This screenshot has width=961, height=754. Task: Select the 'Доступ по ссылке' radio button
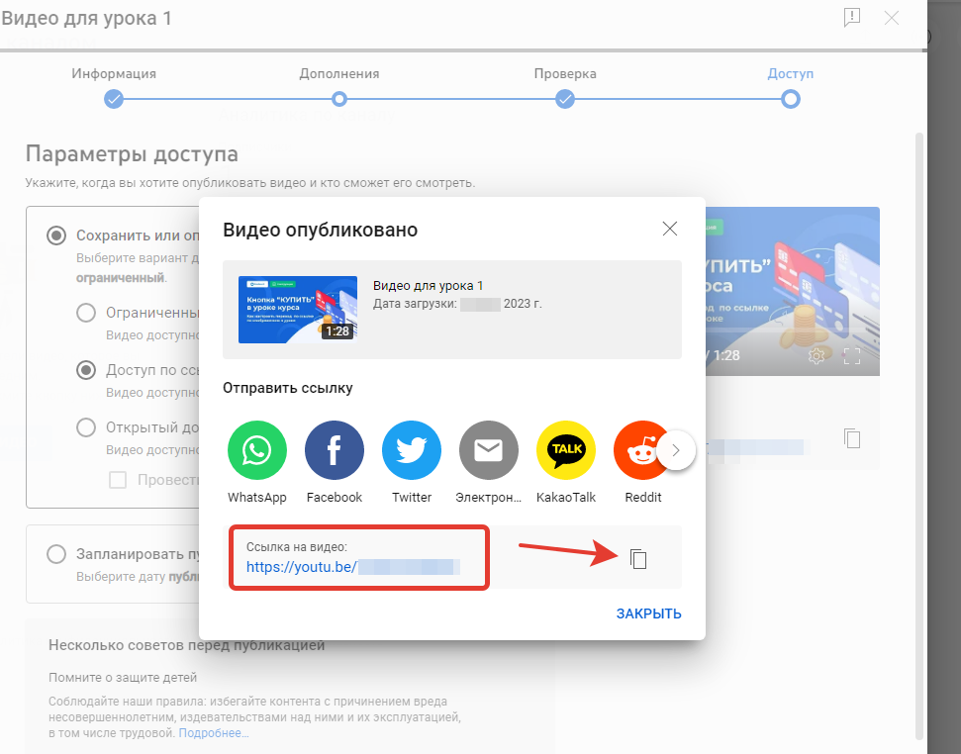86,370
